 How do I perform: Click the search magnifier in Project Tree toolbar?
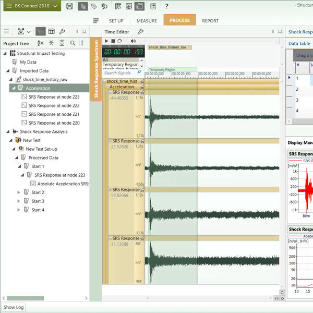point(73,43)
